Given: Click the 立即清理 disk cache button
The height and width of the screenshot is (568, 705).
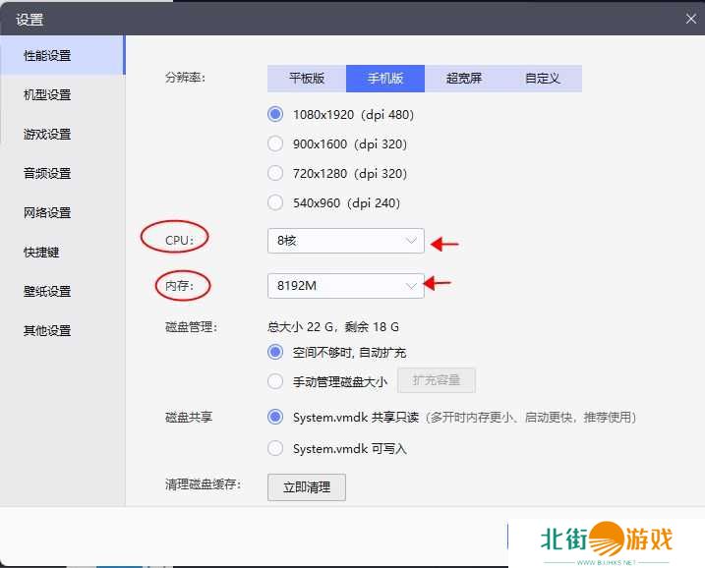Looking at the screenshot, I should [307, 487].
